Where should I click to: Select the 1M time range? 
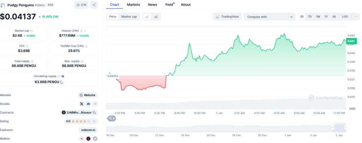(318, 17)
